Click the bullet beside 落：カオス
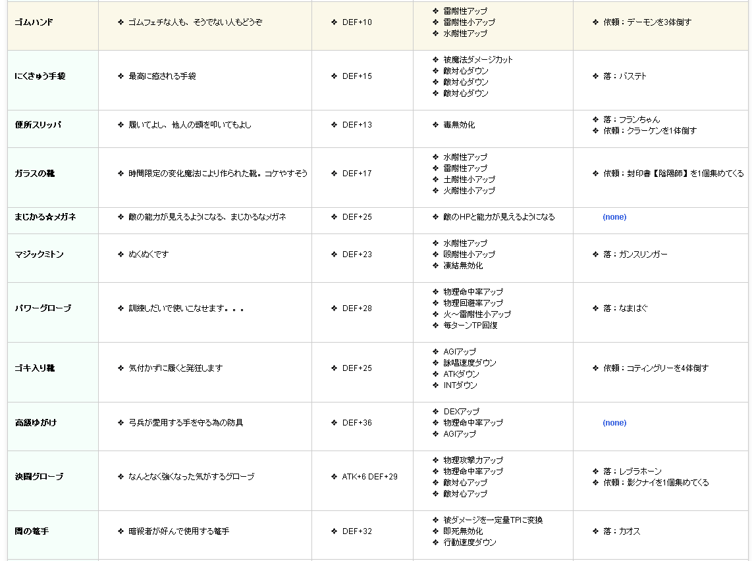Image resolution: width=752 pixels, height=561 pixels. (x=595, y=531)
